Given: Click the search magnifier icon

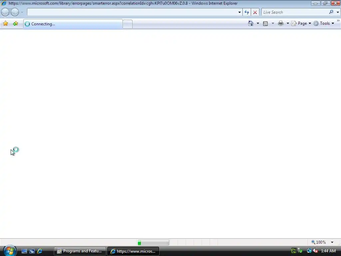Looking at the screenshot, I should coord(331,12).
